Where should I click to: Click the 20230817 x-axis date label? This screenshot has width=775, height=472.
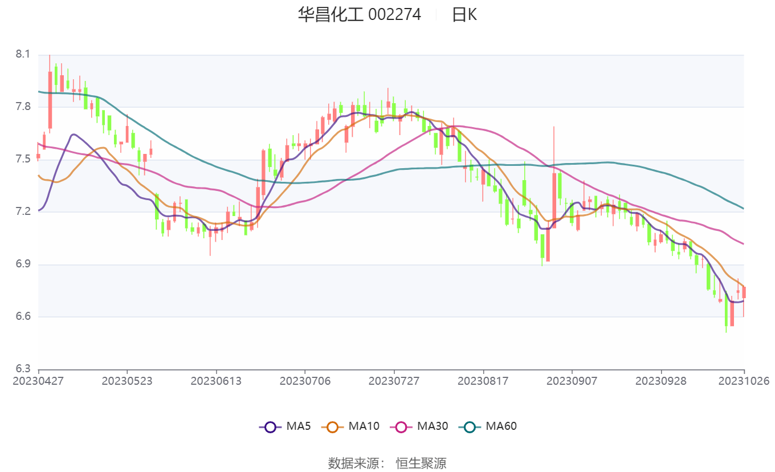483,381
